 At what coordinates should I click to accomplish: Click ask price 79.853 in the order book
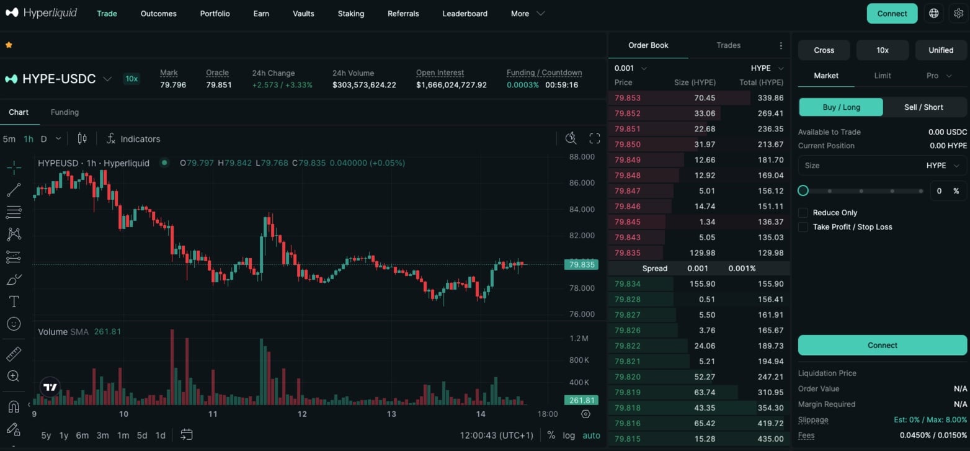(627, 98)
